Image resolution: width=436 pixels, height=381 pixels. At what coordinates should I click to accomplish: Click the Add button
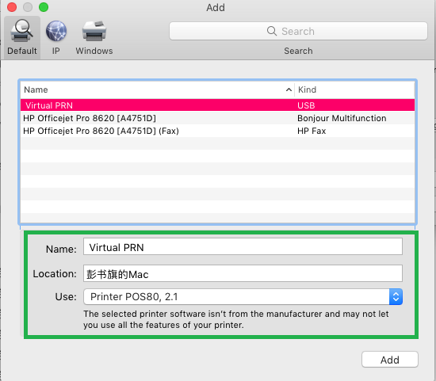[390, 360]
